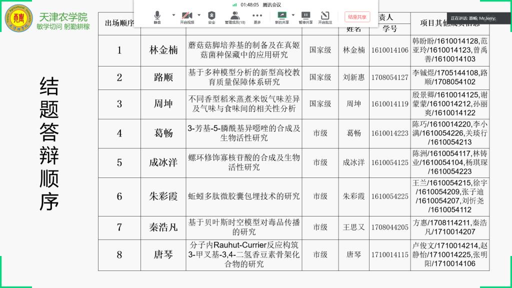Viewport: 512px width, 288px height.
Task: Open share options arrow beside New Share
Action: point(293,15)
